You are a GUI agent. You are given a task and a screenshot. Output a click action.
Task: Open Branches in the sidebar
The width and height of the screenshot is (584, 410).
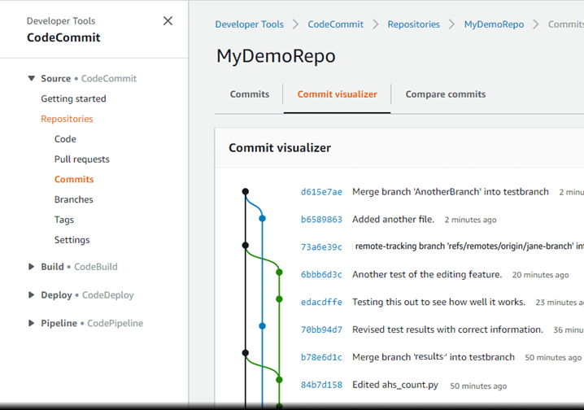click(x=74, y=199)
